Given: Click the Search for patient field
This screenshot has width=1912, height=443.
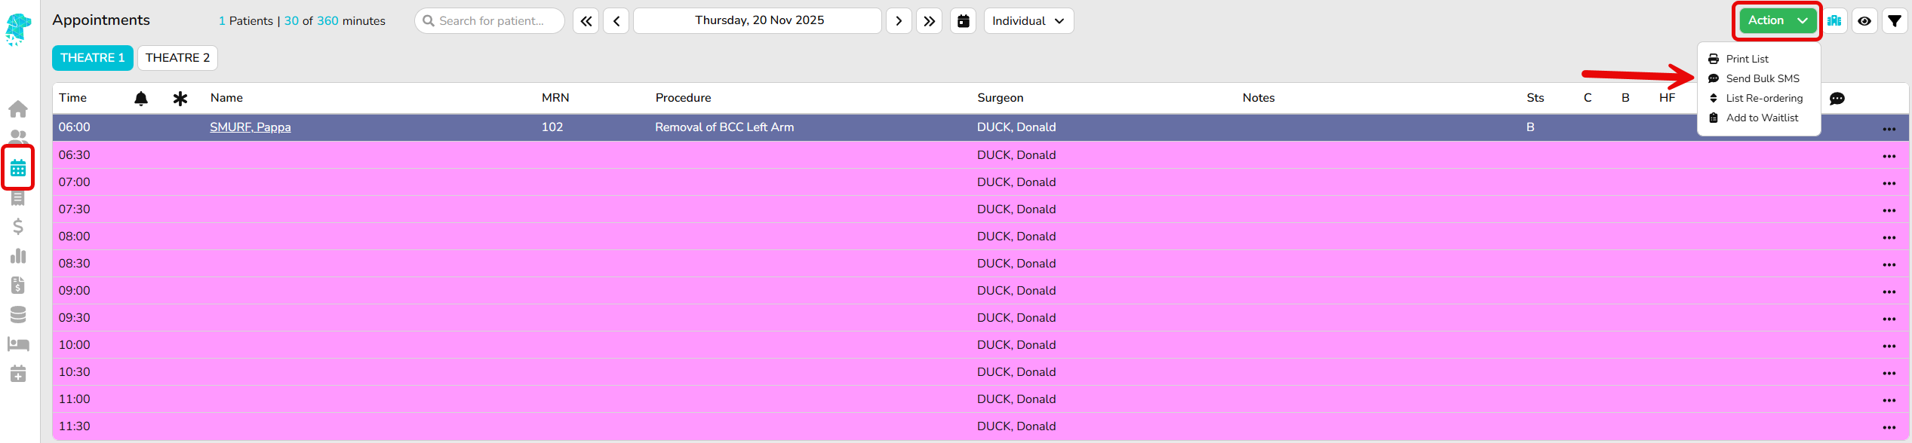Looking at the screenshot, I should (490, 21).
